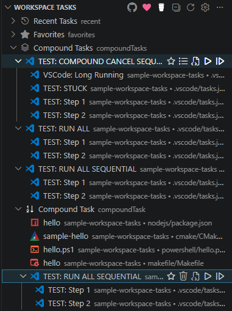
Task: Run the TEST: COMPOUND CANCEL SEQU task
Action: click(208, 61)
